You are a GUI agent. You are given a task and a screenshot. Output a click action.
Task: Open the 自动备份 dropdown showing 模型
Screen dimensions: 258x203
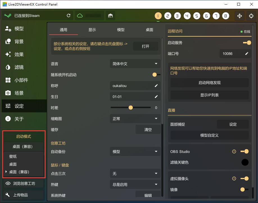(135, 151)
